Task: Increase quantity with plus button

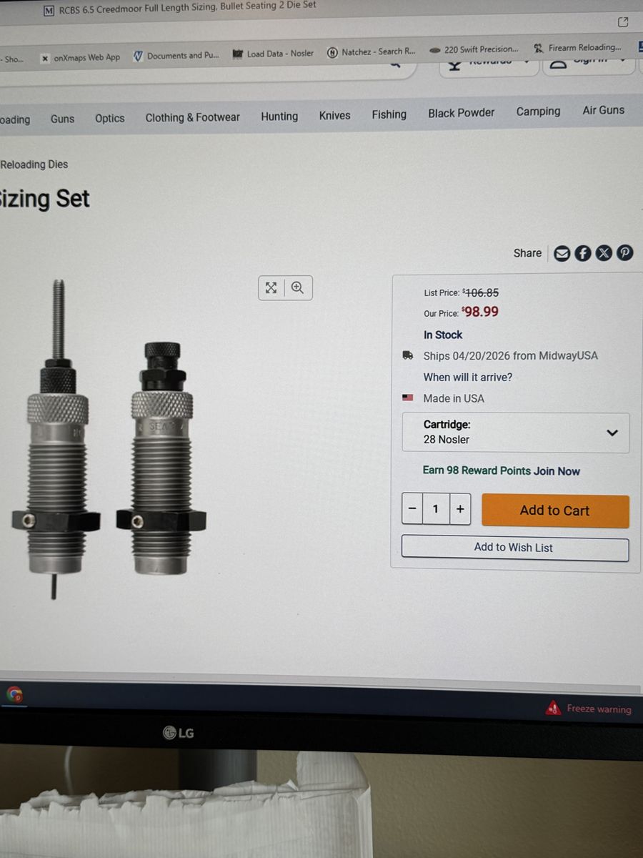Action: pyautogui.click(x=460, y=509)
